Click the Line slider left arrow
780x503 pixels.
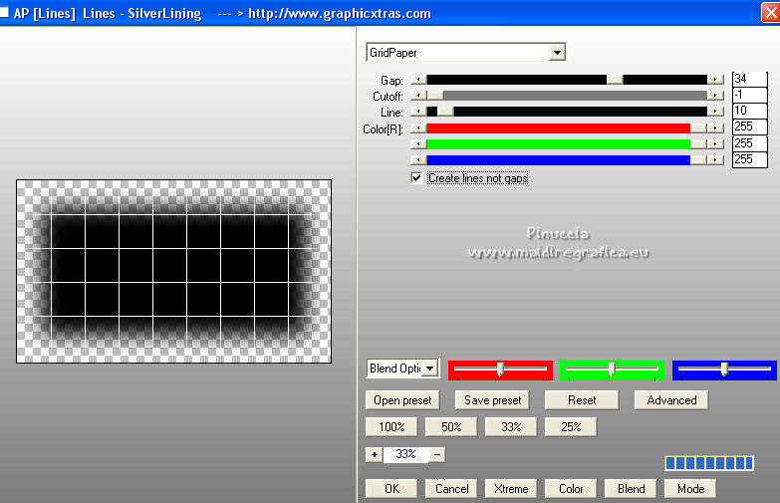click(418, 112)
